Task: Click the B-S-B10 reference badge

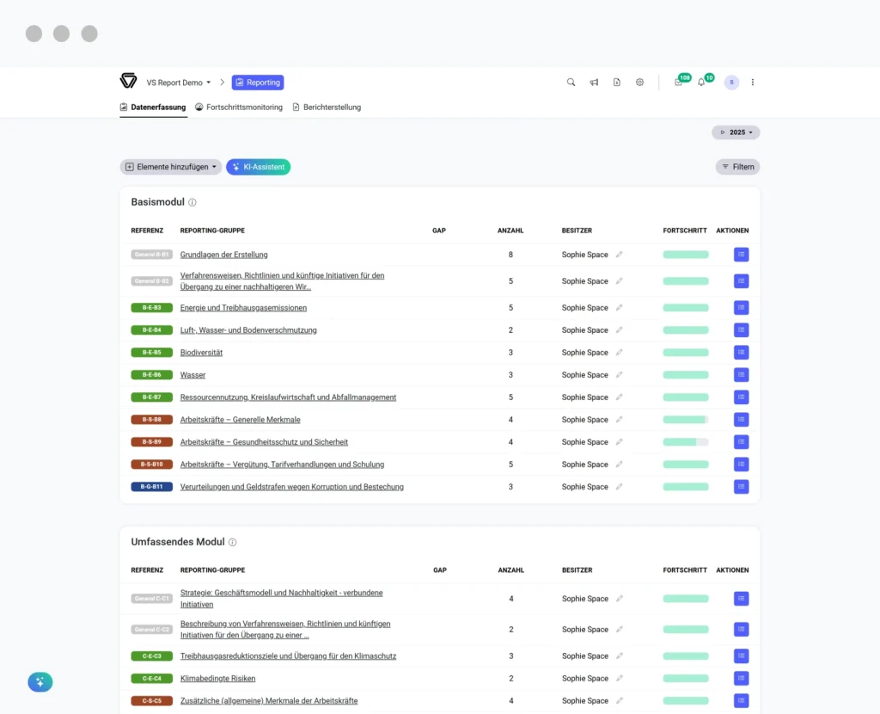Action: click(x=151, y=465)
